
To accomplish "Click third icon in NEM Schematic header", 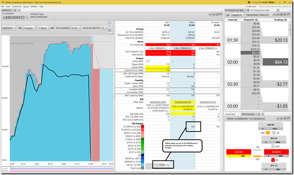I will tap(285, 118).
